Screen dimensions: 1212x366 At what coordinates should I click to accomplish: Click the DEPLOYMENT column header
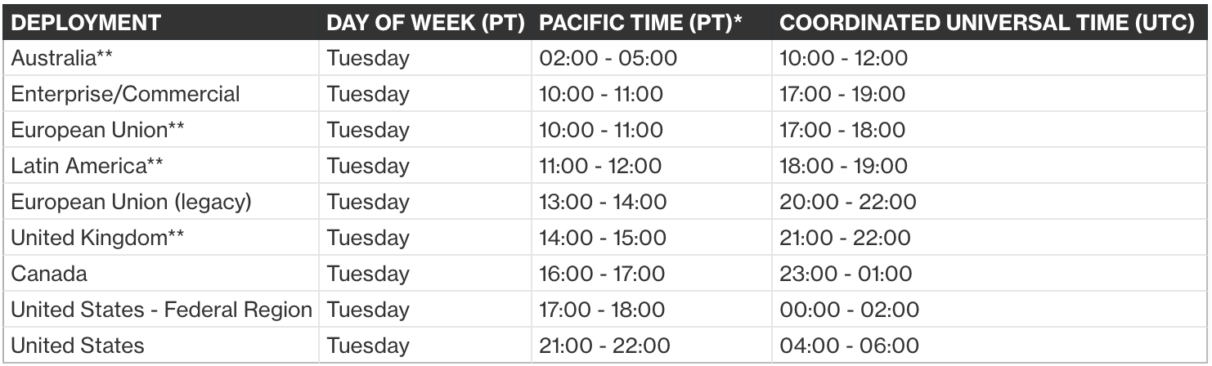click(x=86, y=23)
